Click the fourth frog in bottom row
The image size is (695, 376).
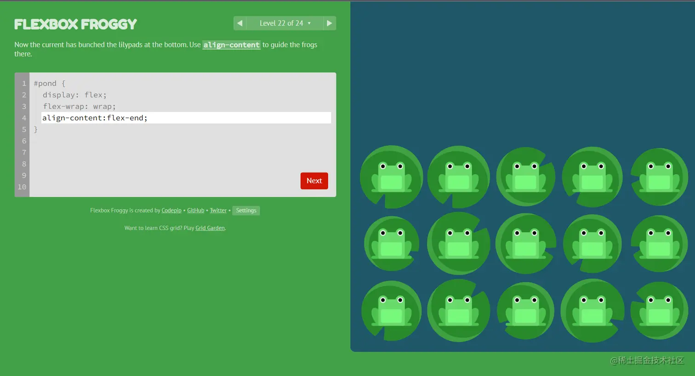(x=592, y=311)
